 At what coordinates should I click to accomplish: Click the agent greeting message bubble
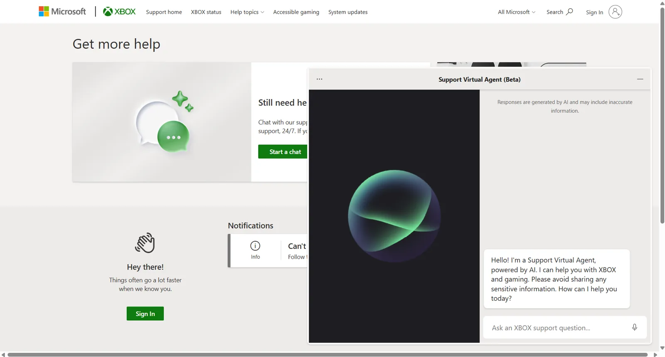tap(557, 279)
